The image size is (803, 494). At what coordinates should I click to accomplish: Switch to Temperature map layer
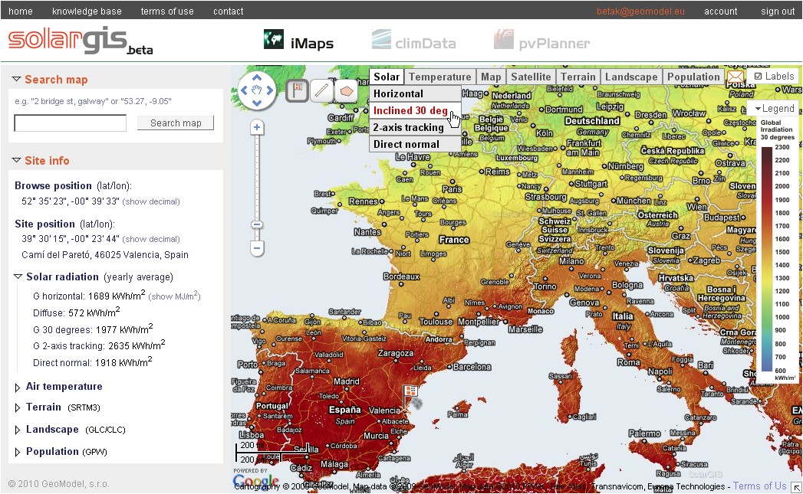(440, 77)
